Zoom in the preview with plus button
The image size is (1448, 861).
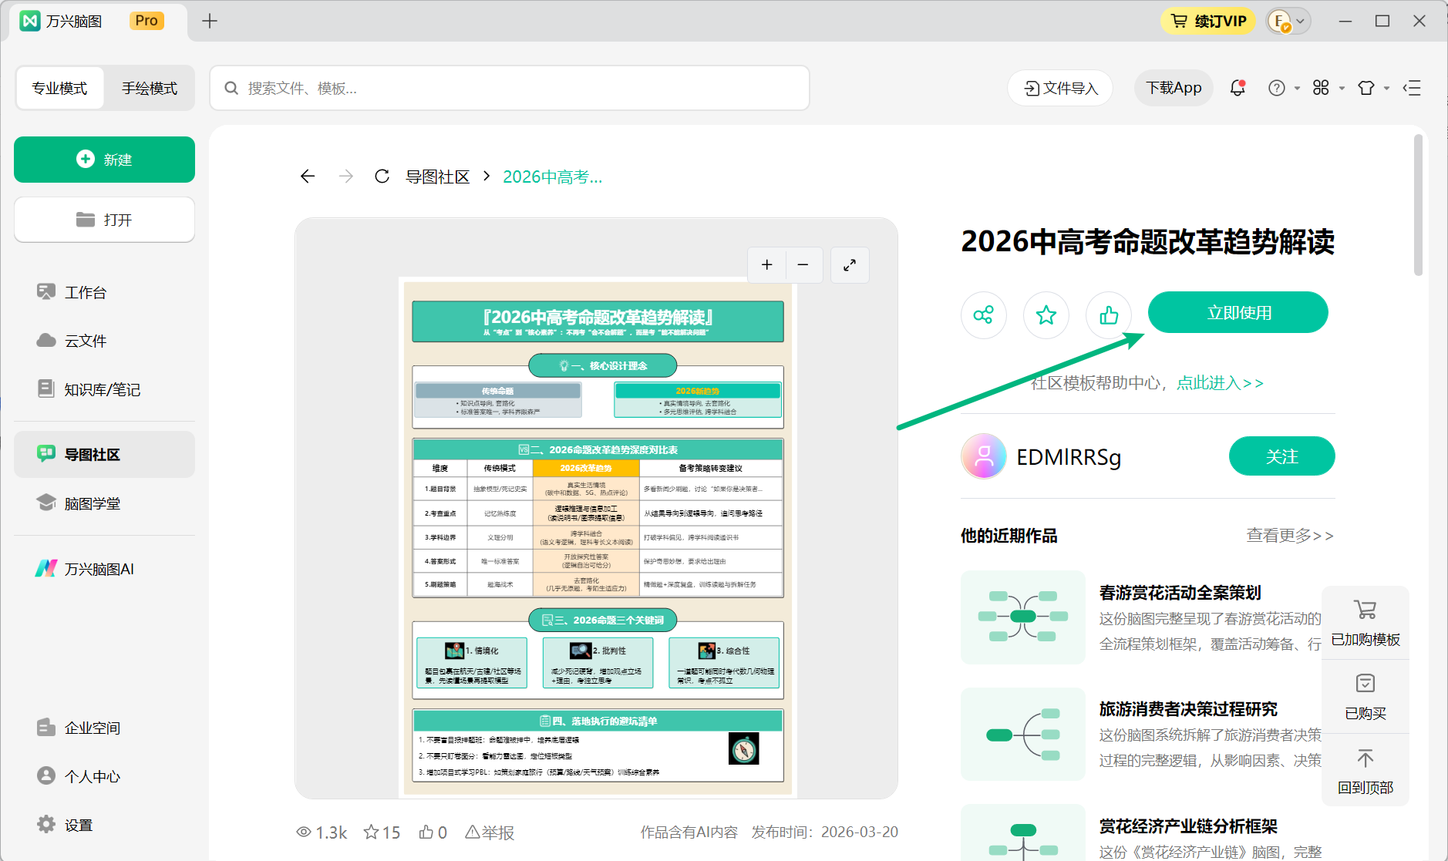(x=766, y=265)
